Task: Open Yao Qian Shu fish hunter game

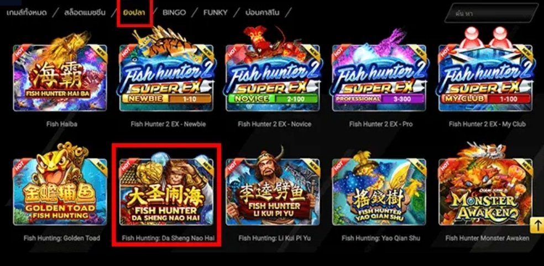Action: (x=380, y=191)
